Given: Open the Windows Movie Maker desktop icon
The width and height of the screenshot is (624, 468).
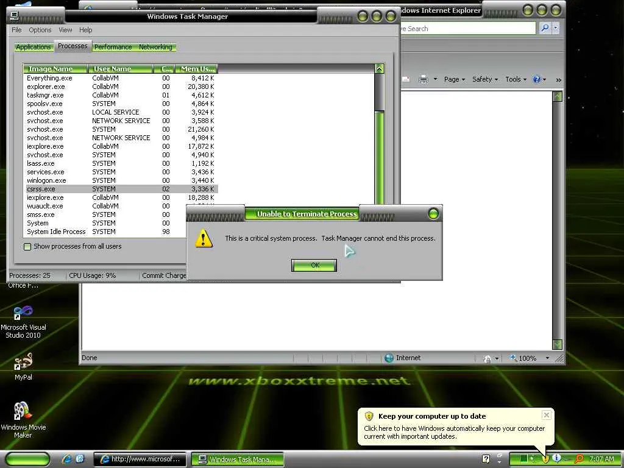Looking at the screenshot, I should point(23,419).
